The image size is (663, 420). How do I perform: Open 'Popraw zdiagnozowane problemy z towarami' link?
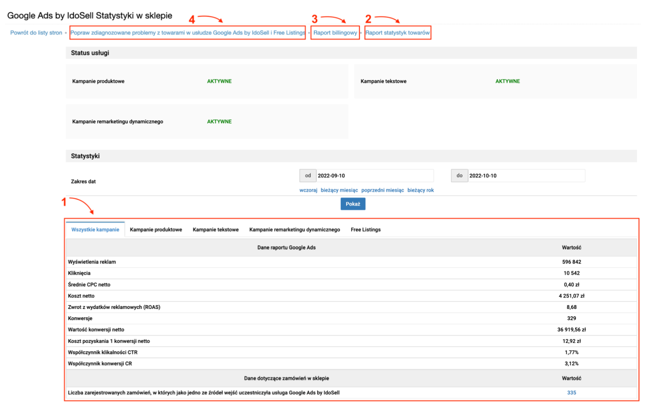188,33
